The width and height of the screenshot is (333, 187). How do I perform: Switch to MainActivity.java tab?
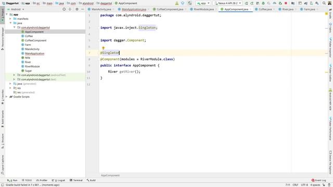point(101,9)
